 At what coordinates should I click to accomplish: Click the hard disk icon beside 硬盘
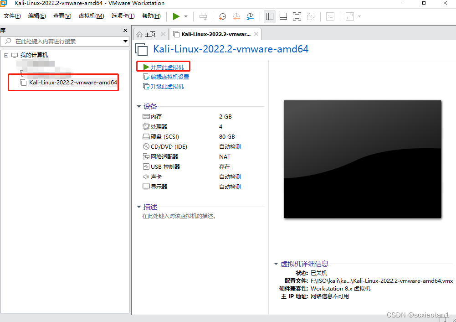[146, 136]
